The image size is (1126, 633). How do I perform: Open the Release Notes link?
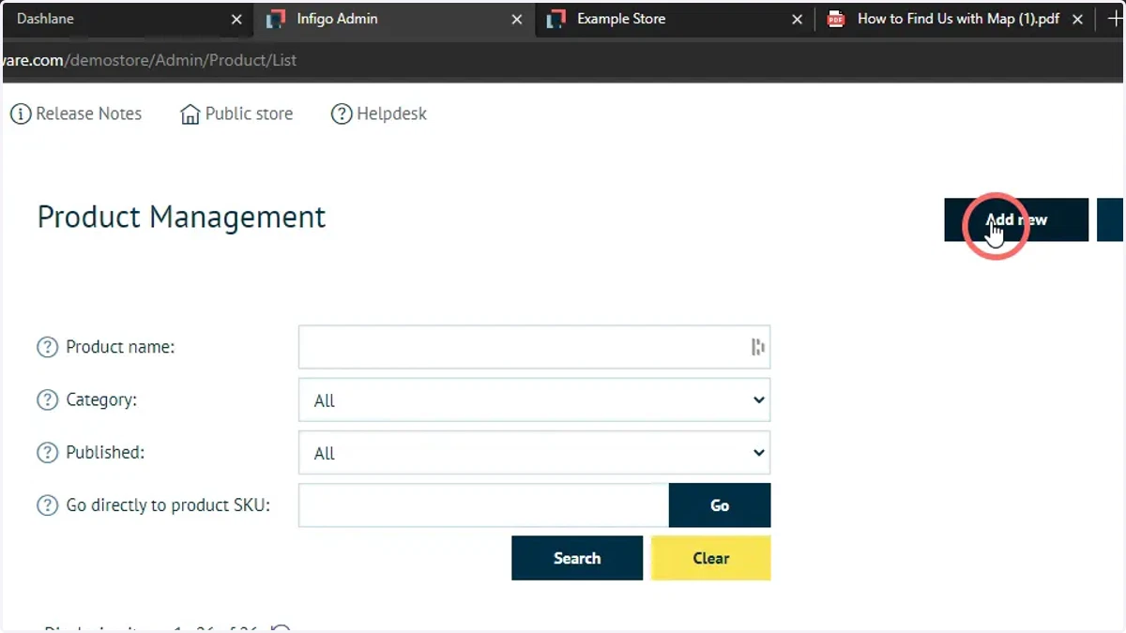pyautogui.click(x=88, y=113)
